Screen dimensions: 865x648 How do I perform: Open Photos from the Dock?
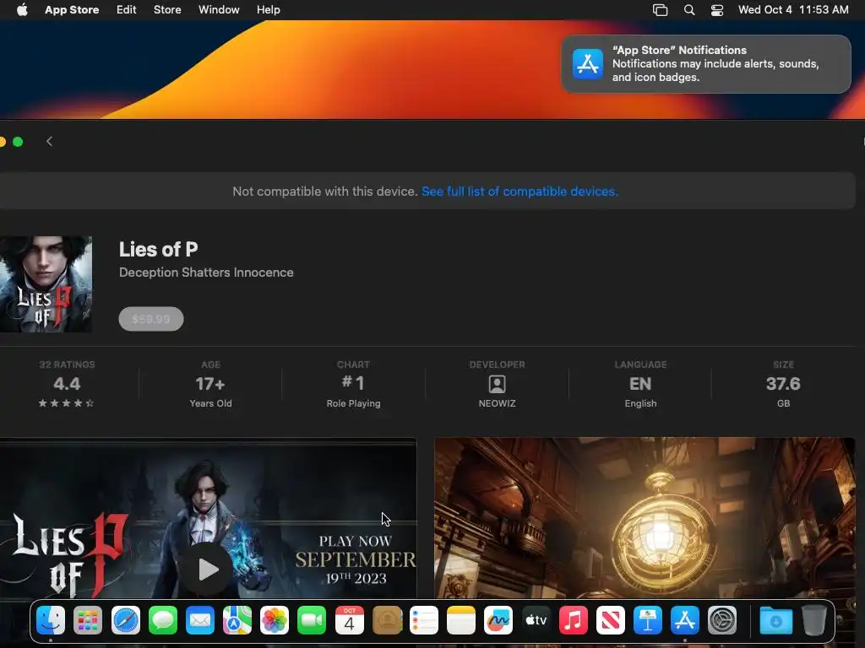point(275,620)
